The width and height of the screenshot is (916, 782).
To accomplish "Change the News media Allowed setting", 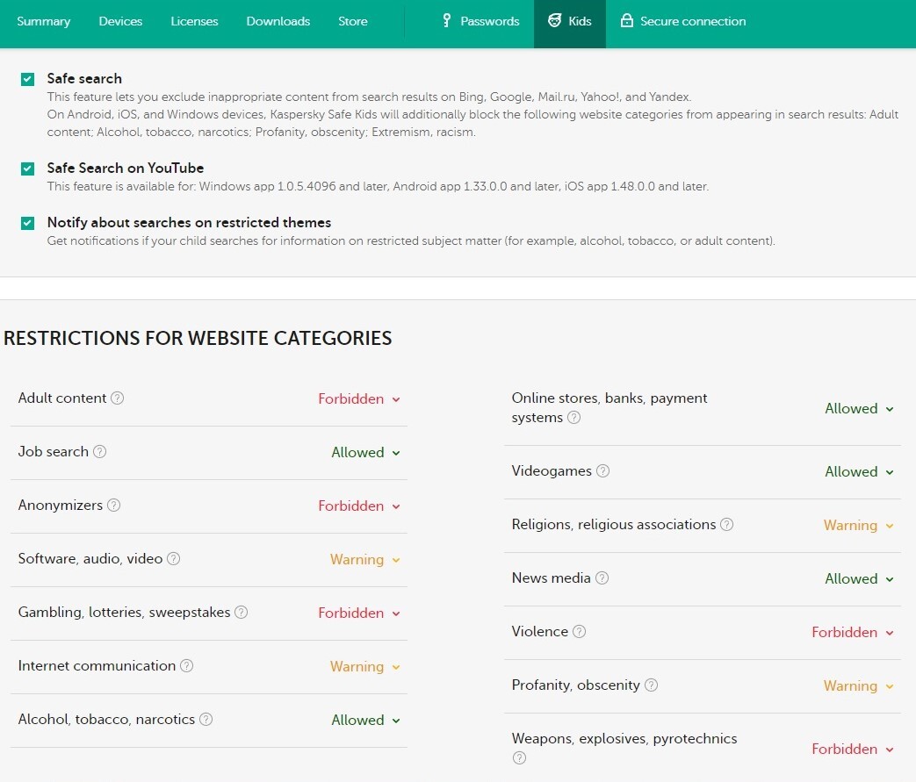I will 859,579.
